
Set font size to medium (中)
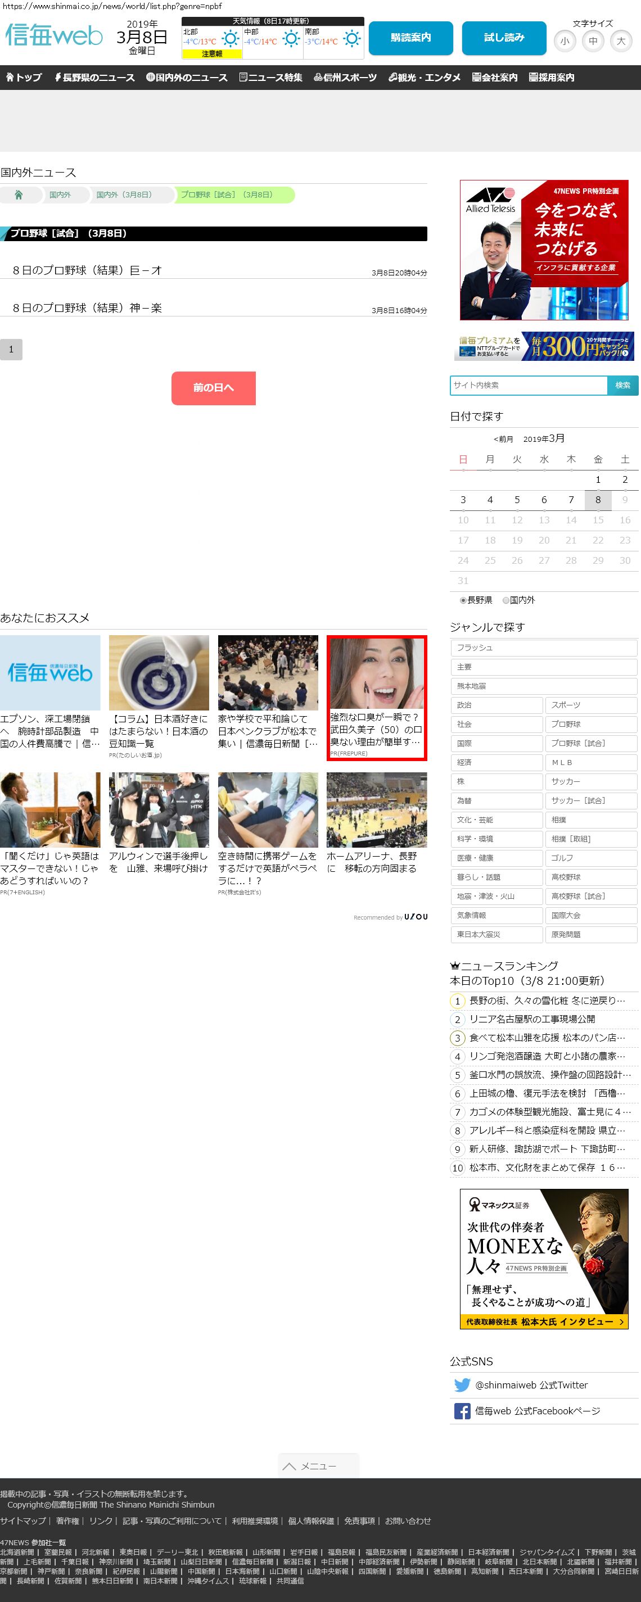coord(593,41)
